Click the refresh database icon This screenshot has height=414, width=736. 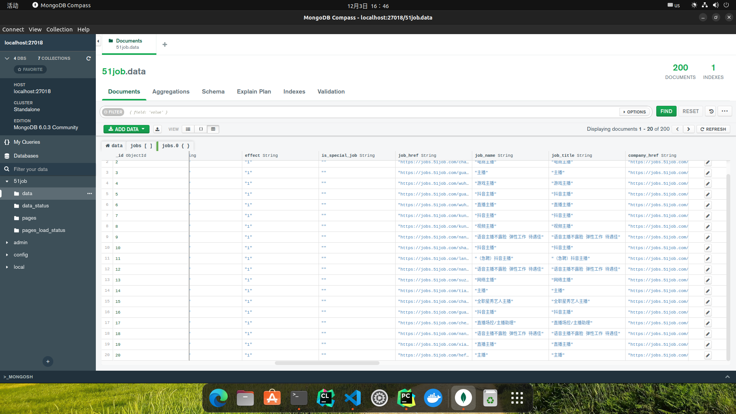tap(88, 58)
